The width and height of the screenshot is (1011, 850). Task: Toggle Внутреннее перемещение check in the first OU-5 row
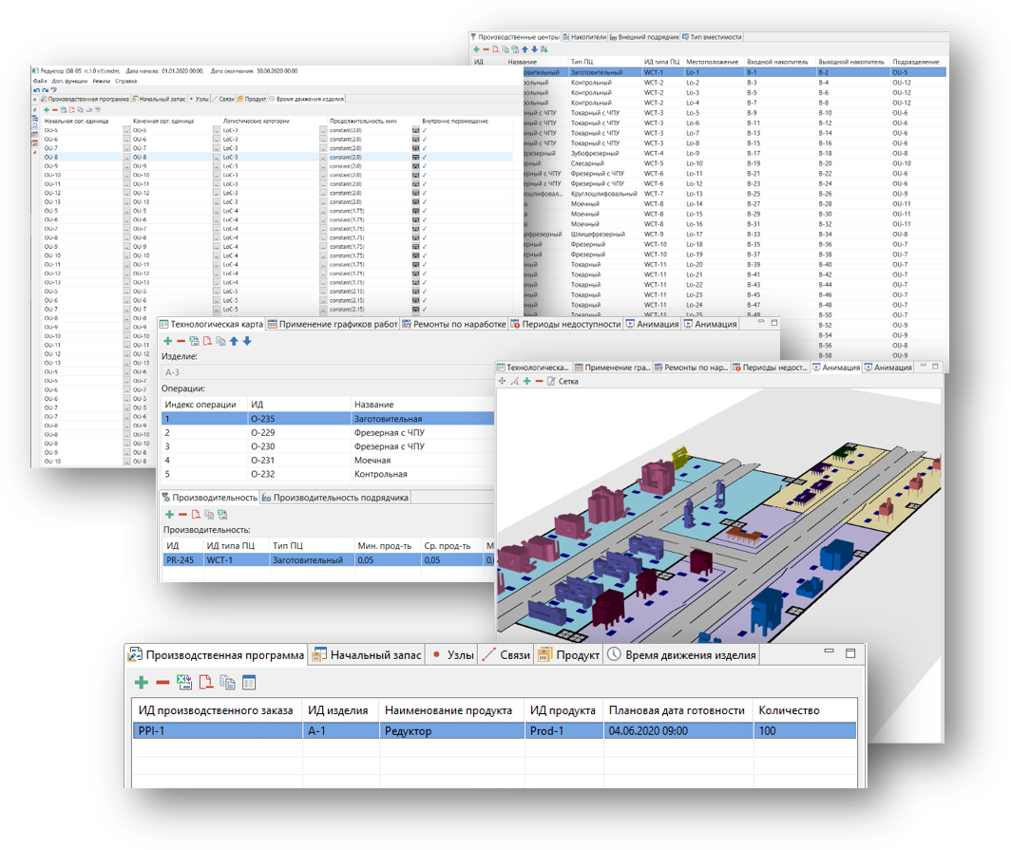coord(425,130)
